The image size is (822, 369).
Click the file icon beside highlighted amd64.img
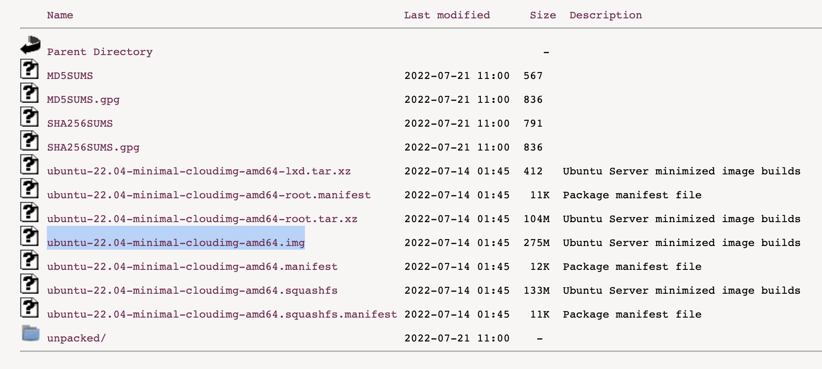click(x=29, y=237)
